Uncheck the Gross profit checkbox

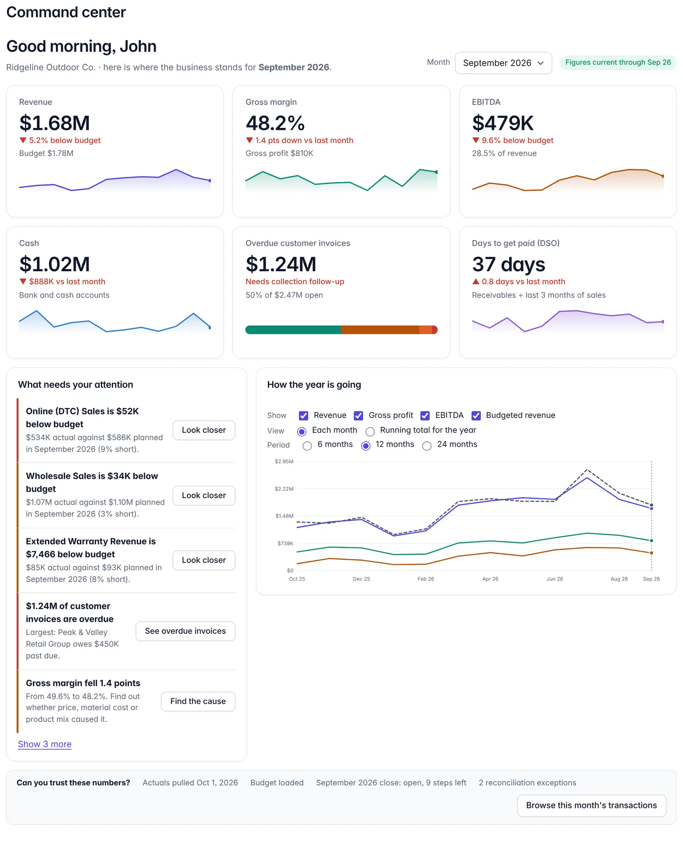pos(358,416)
